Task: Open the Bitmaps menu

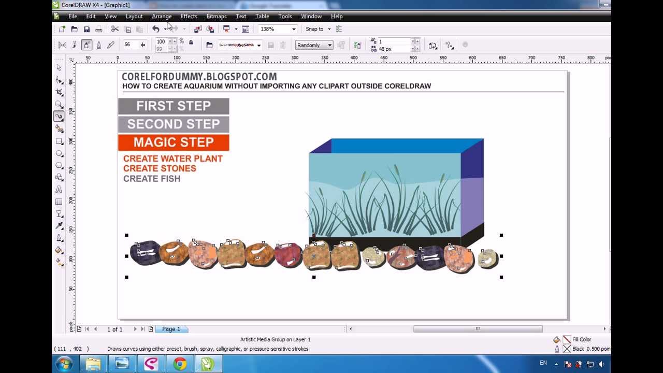Action: [x=217, y=16]
